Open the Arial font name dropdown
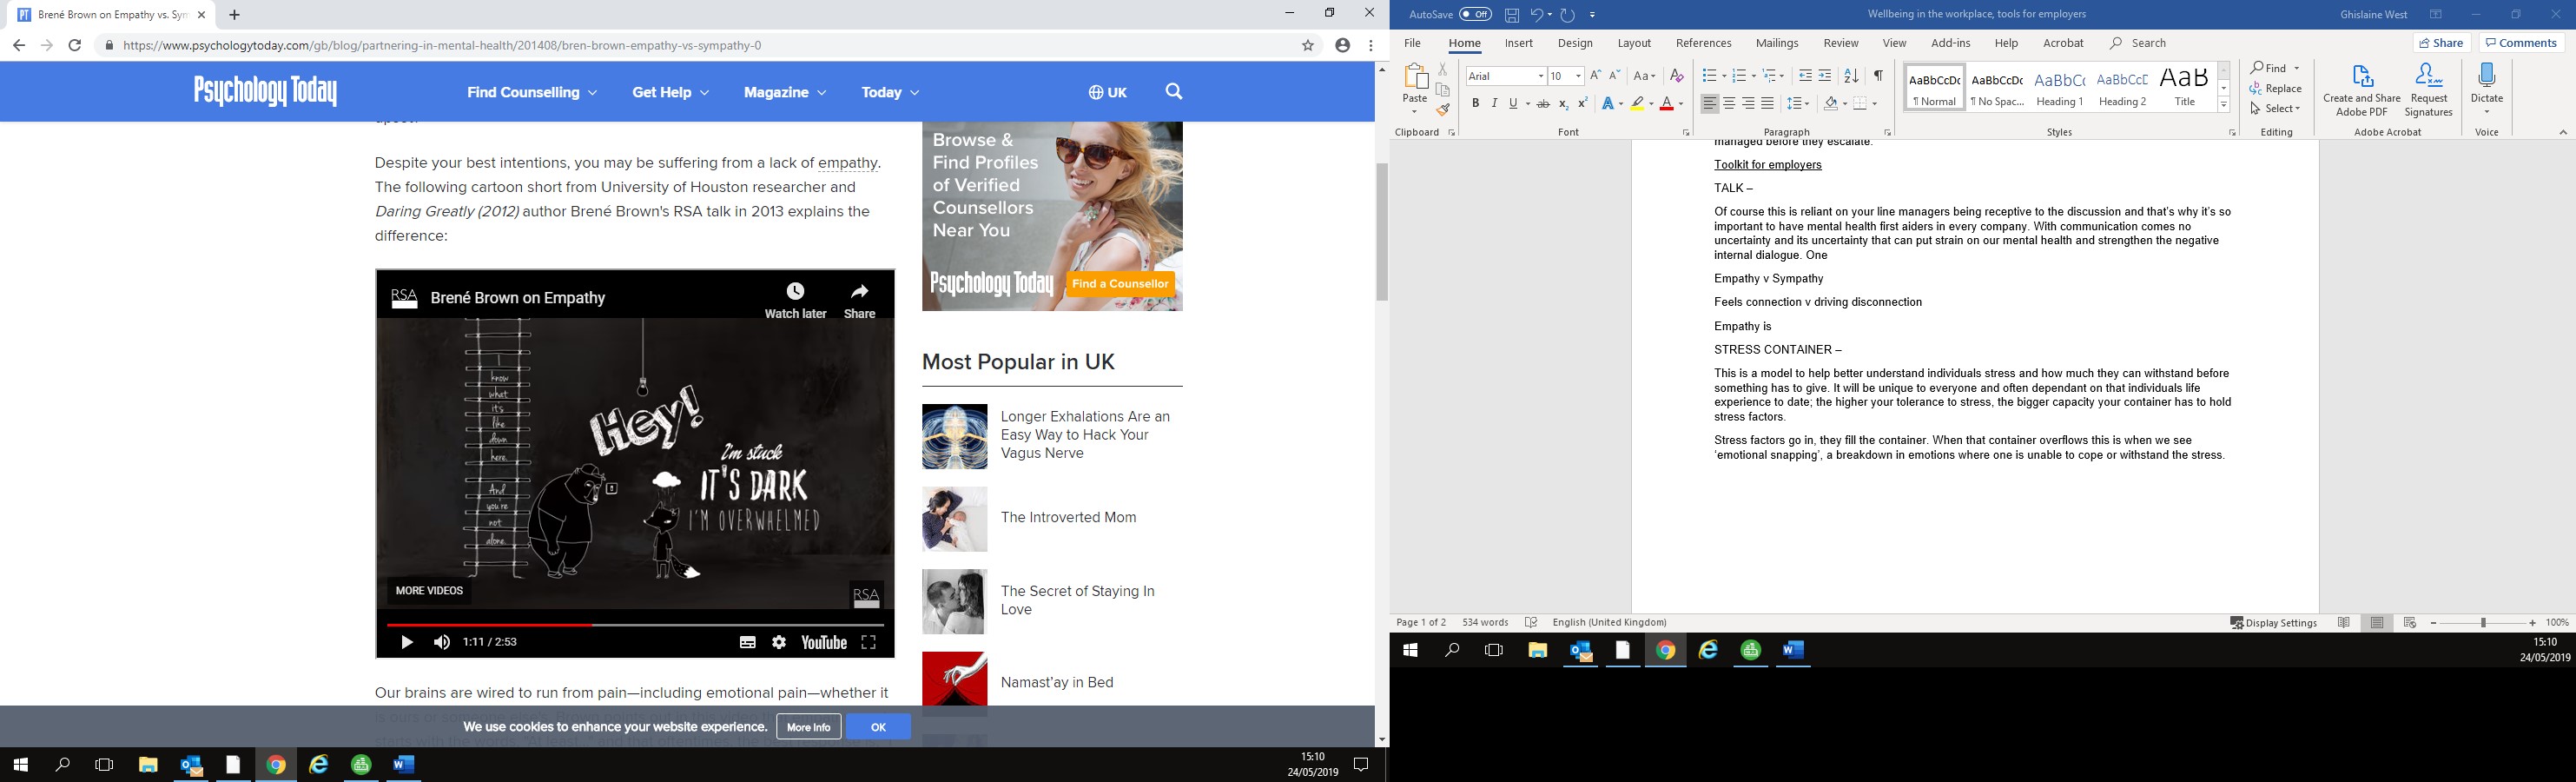This screenshot has height=782, width=2576. (x=1541, y=77)
